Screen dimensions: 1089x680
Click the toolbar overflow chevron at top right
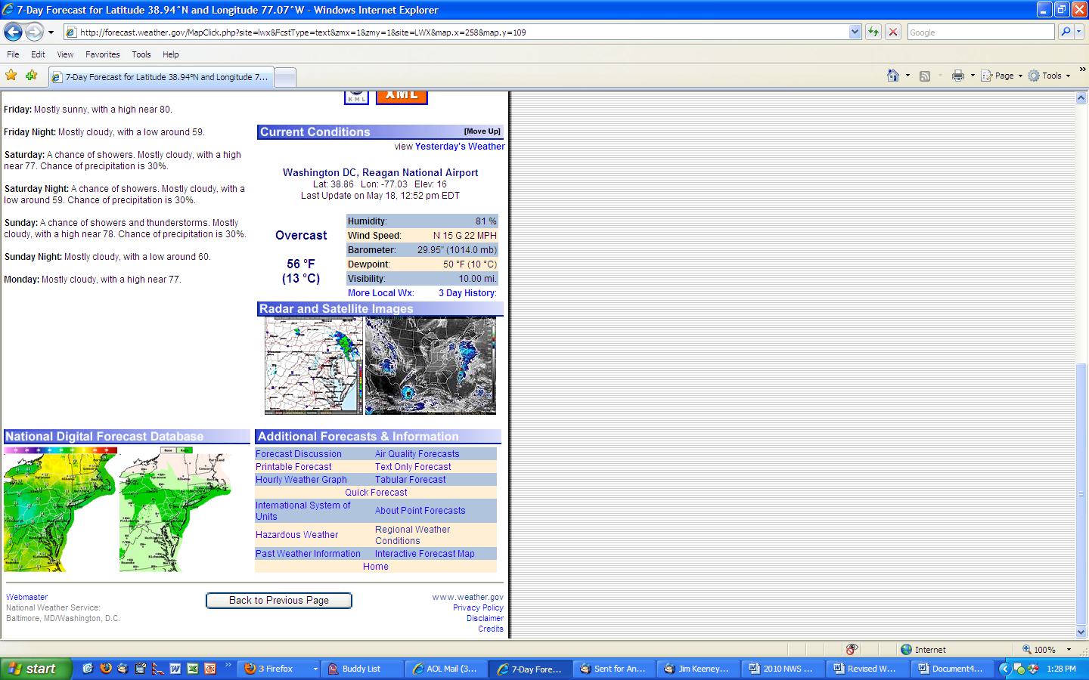(x=1082, y=70)
